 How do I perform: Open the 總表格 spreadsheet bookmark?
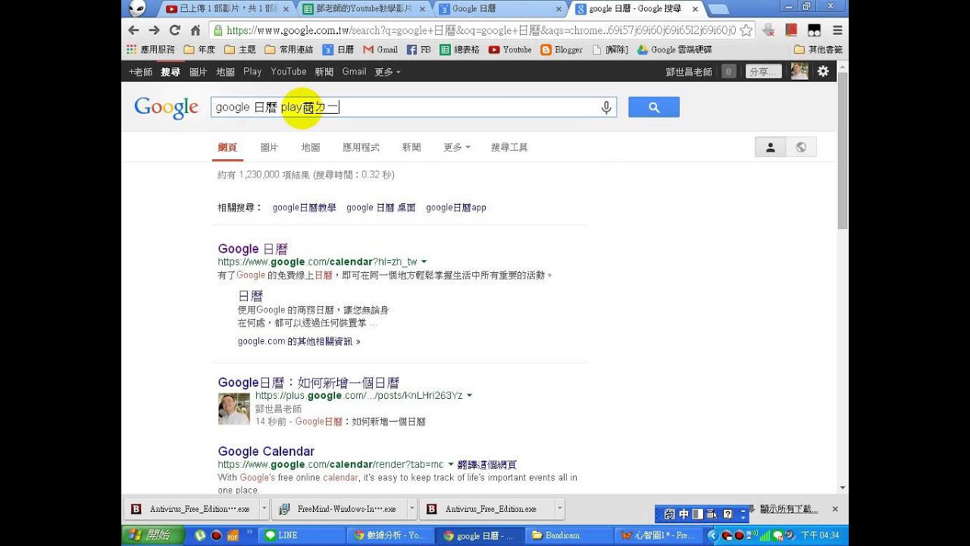[x=460, y=49]
